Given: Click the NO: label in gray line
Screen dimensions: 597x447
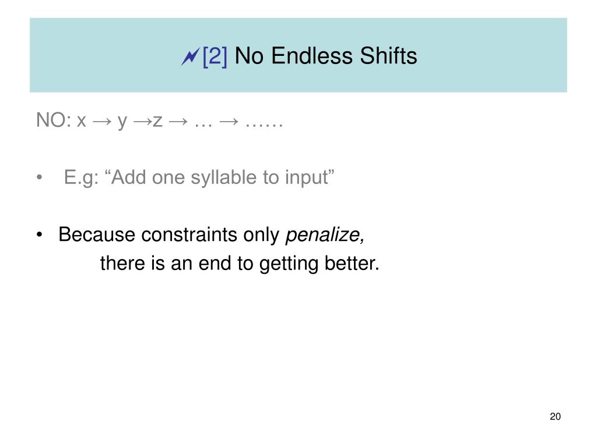Looking at the screenshot, I should pyautogui.click(x=54, y=120).
